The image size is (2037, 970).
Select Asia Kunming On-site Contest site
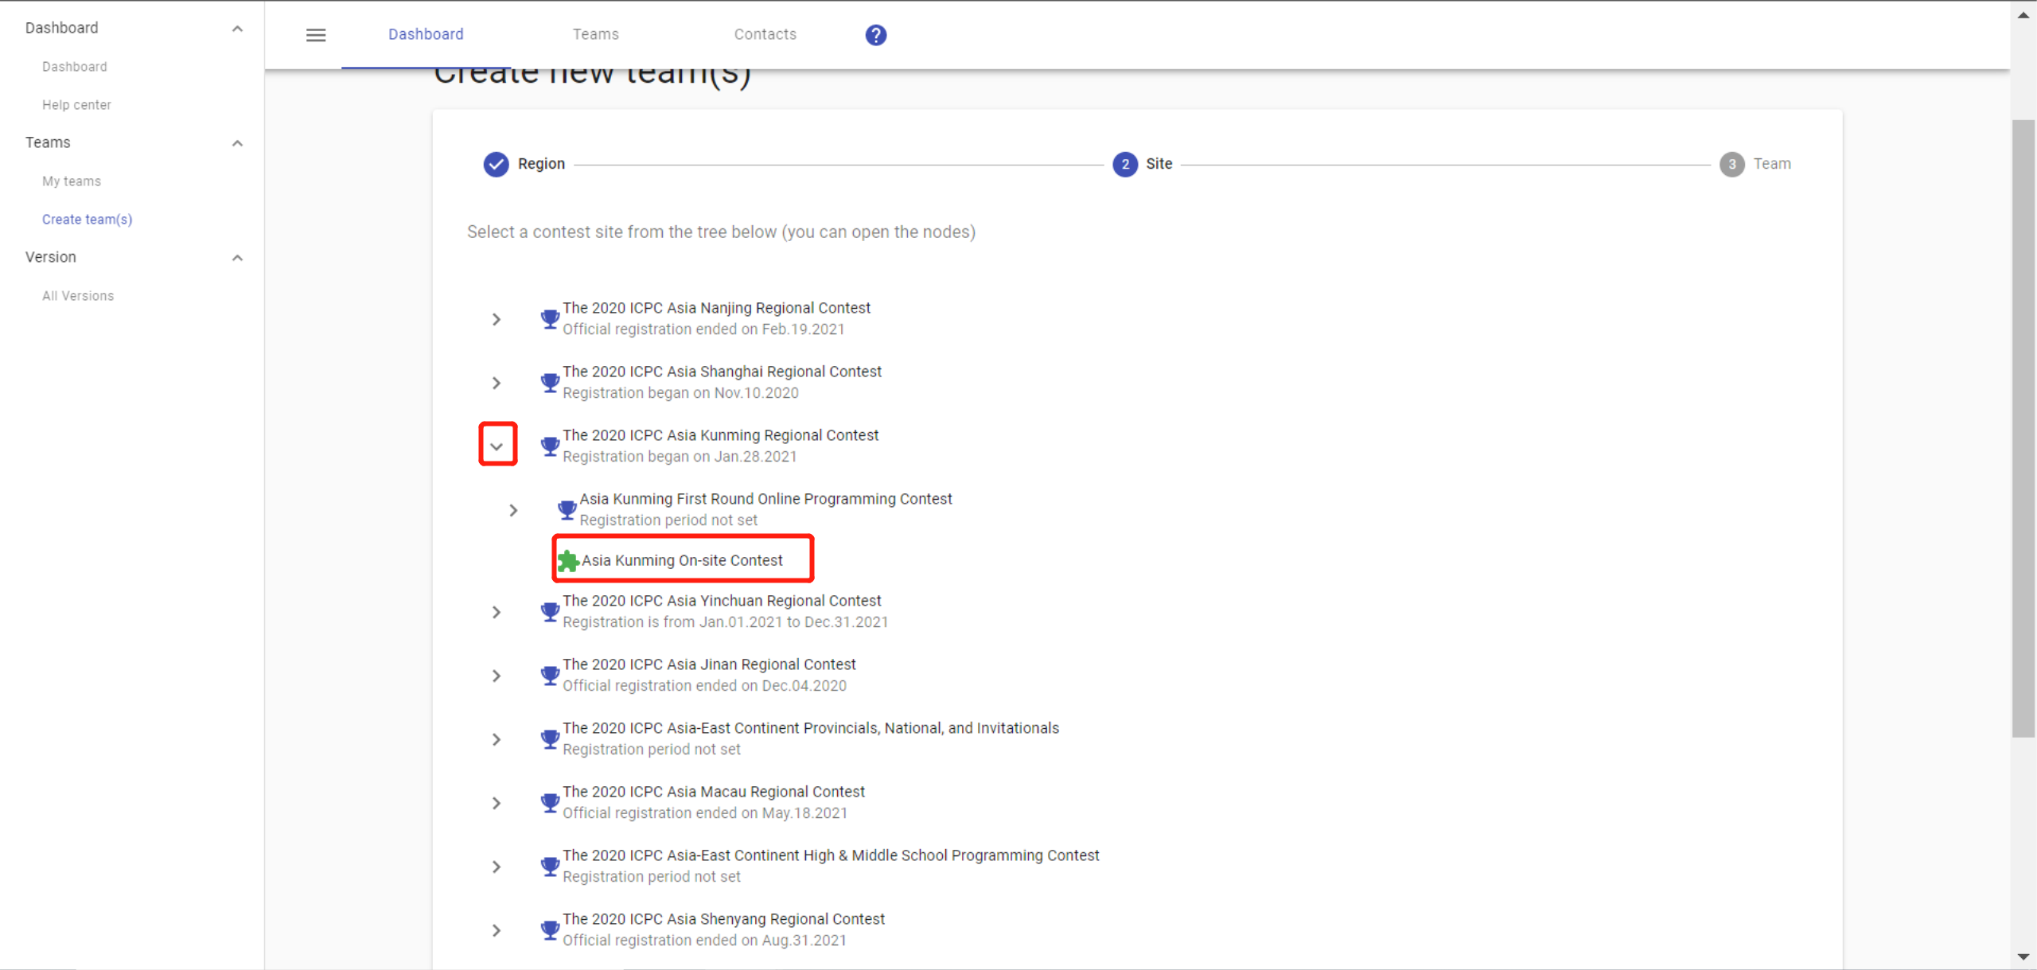coord(682,560)
